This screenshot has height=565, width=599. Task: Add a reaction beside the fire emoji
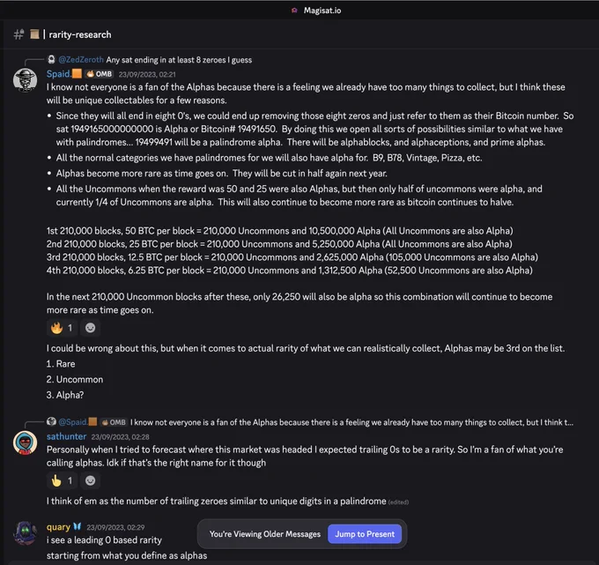click(90, 328)
